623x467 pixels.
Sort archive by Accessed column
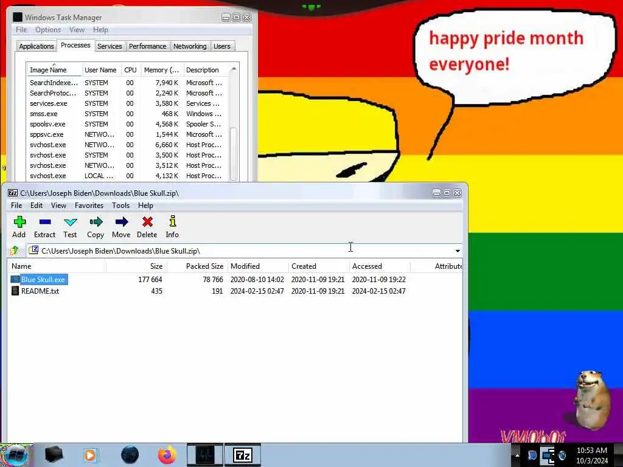pos(380,266)
